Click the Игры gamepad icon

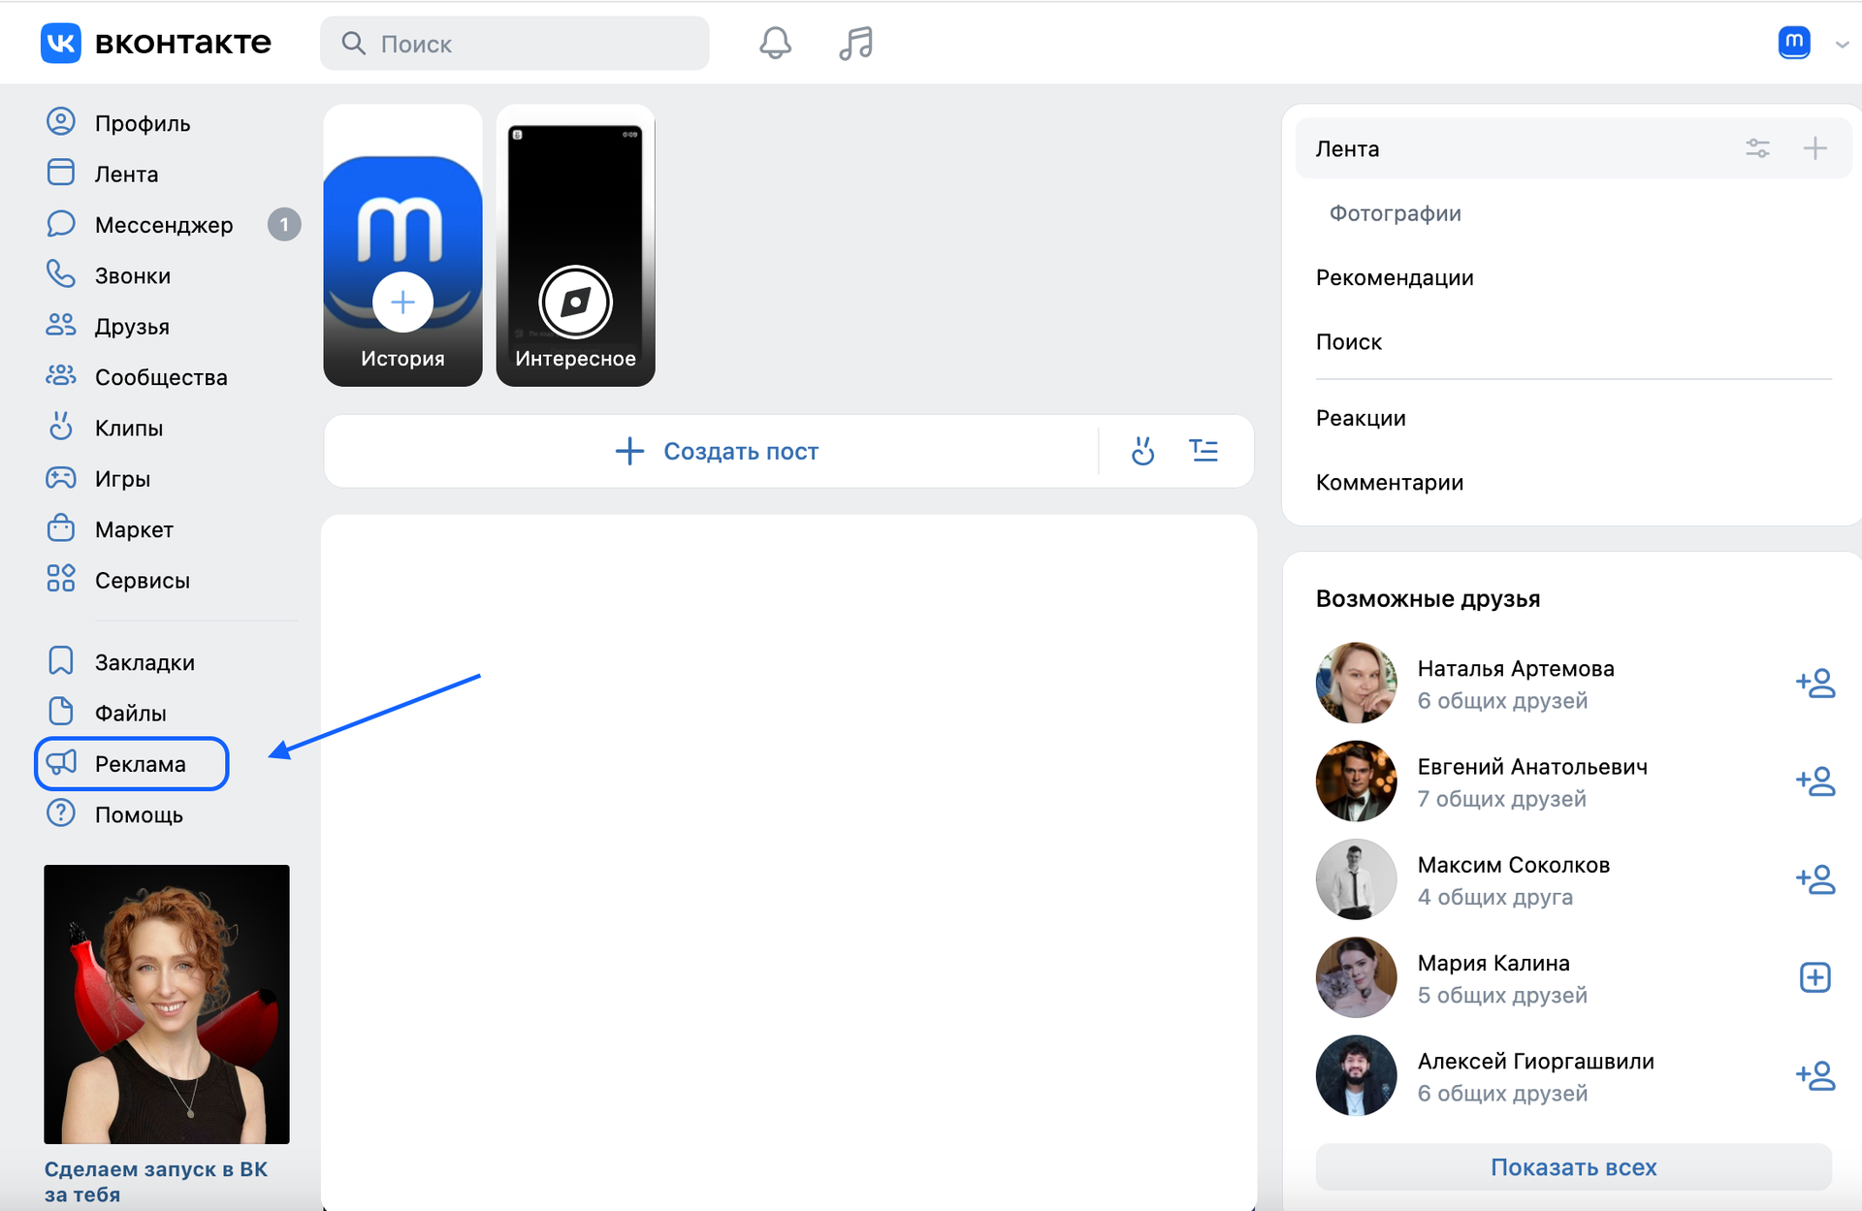pos(61,478)
